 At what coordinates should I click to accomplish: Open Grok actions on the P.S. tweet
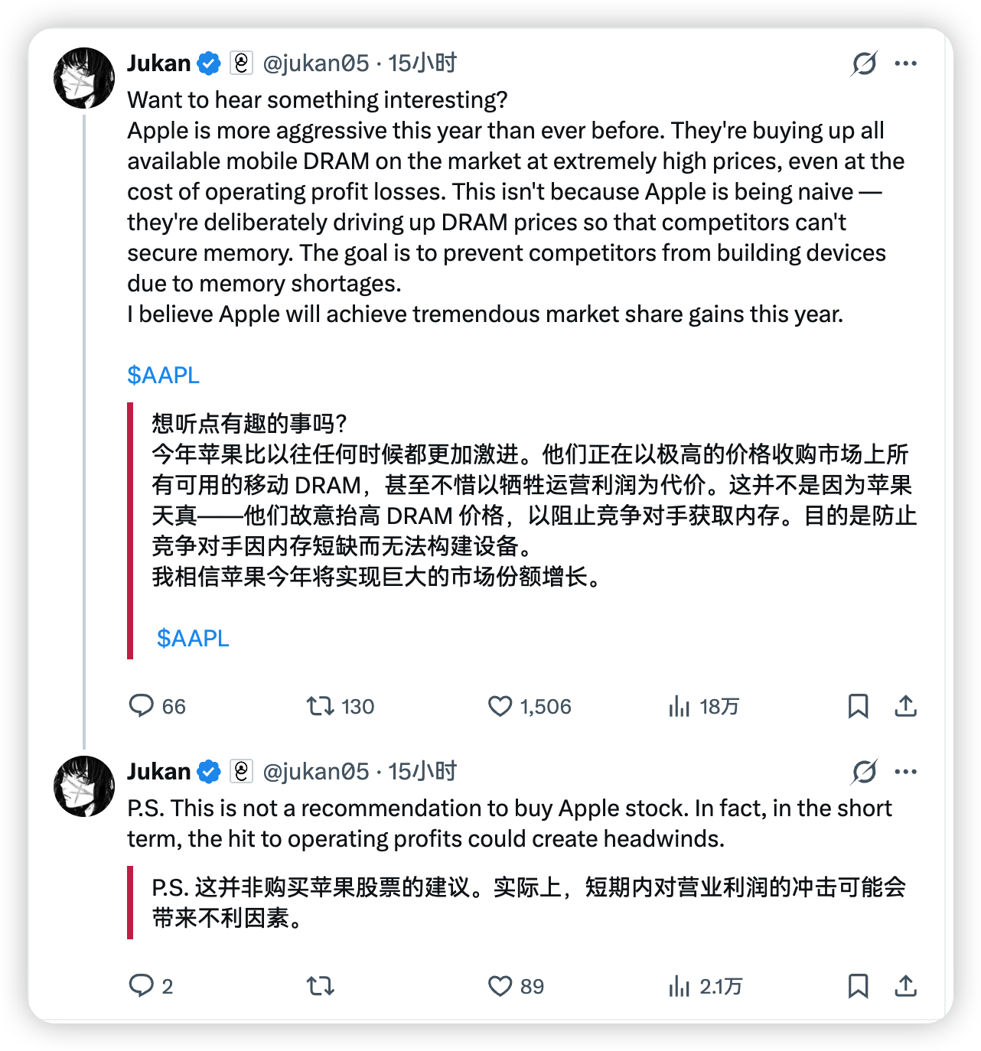point(863,772)
